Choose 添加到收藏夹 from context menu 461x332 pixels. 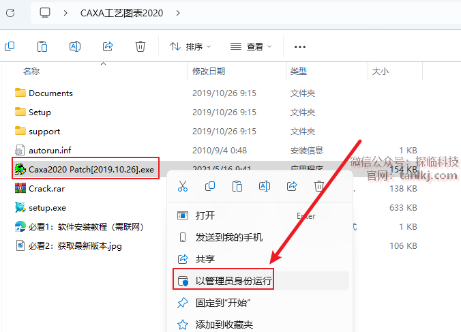(261, 325)
